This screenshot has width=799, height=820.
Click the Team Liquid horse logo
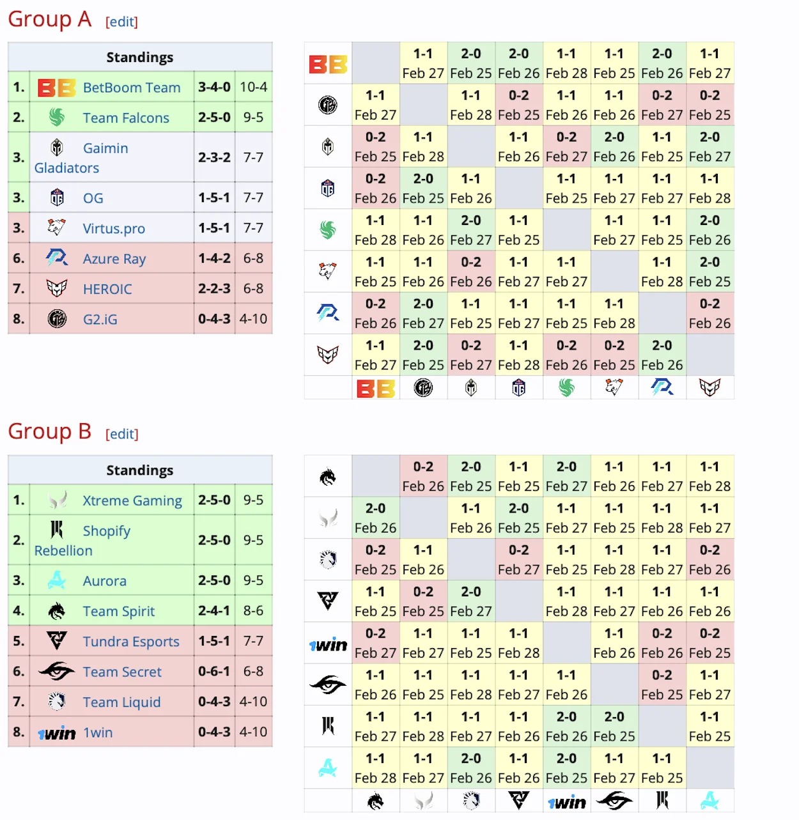tap(57, 701)
